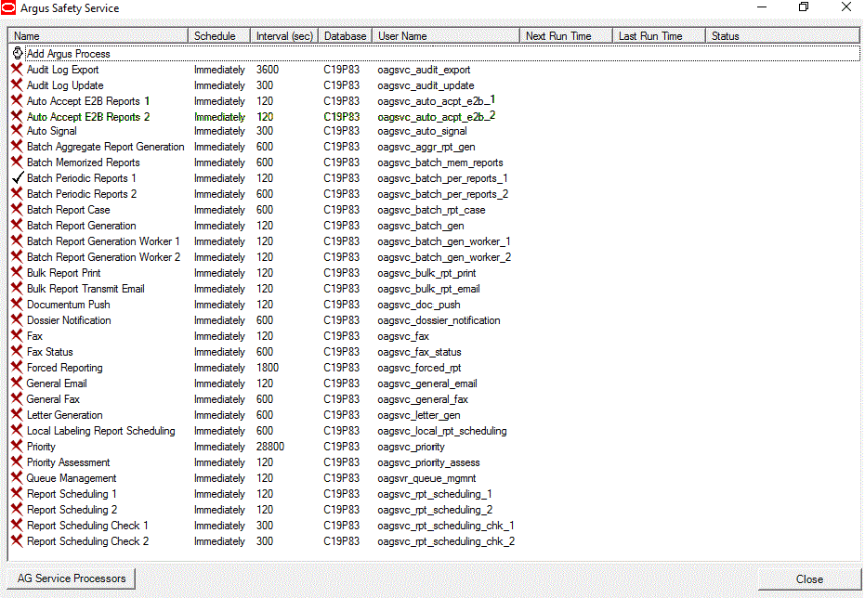Click red X icon for Bulk Report Transmit Email
Viewport: 865px width, 598px height.
coord(17,288)
